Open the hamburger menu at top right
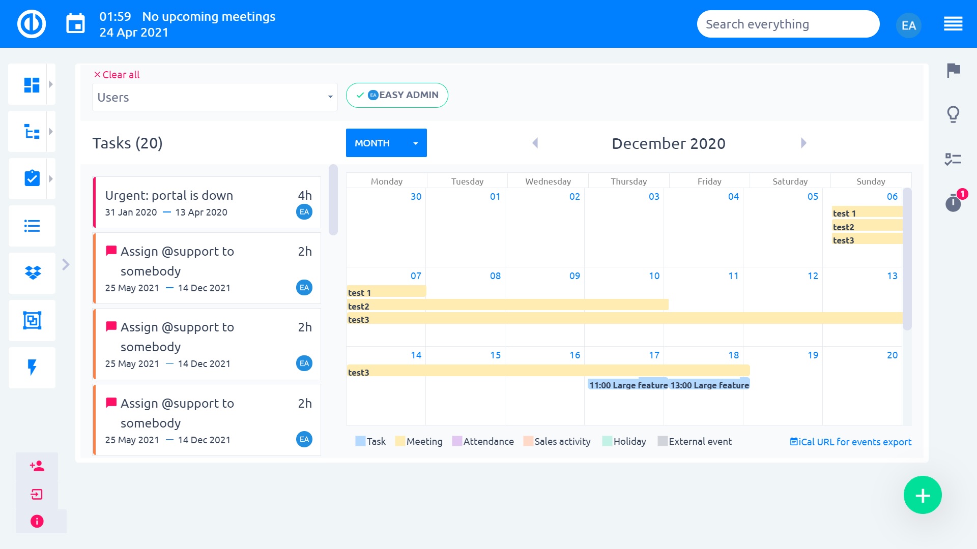The image size is (977, 549). point(953,24)
